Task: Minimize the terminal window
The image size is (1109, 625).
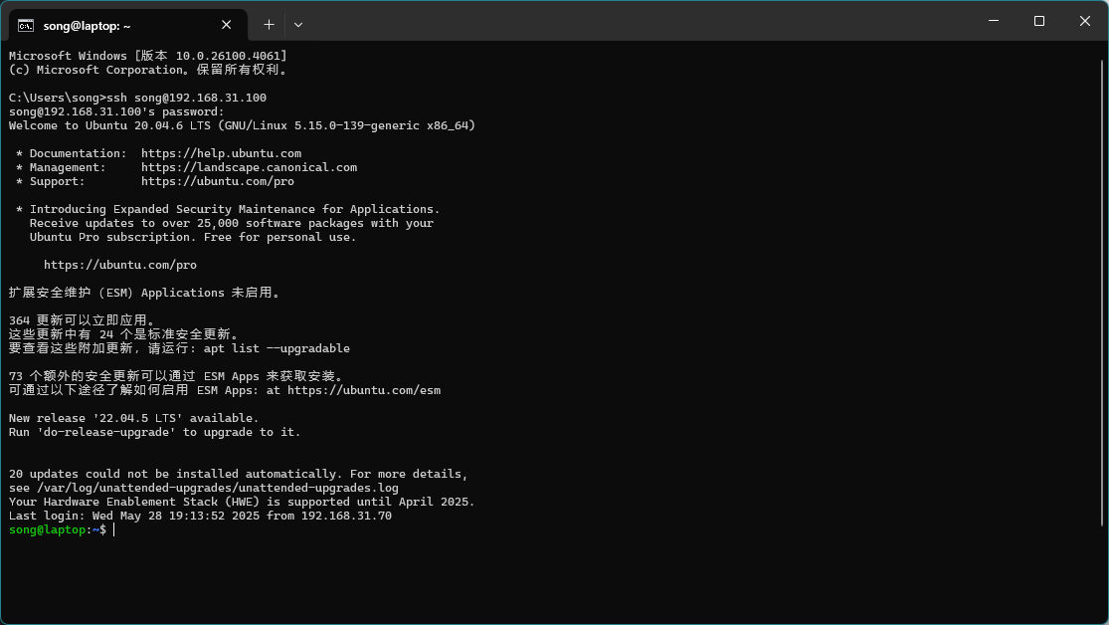Action: [993, 21]
